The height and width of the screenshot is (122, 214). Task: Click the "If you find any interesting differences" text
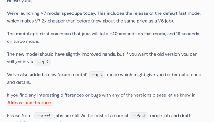46,95
